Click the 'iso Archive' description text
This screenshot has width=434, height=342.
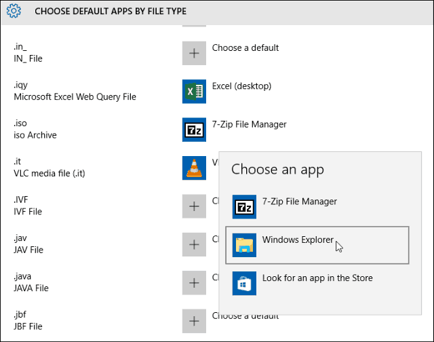[35, 135]
